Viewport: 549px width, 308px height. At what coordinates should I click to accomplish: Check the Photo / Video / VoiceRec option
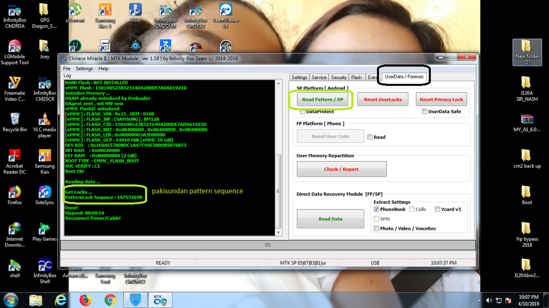click(376, 228)
